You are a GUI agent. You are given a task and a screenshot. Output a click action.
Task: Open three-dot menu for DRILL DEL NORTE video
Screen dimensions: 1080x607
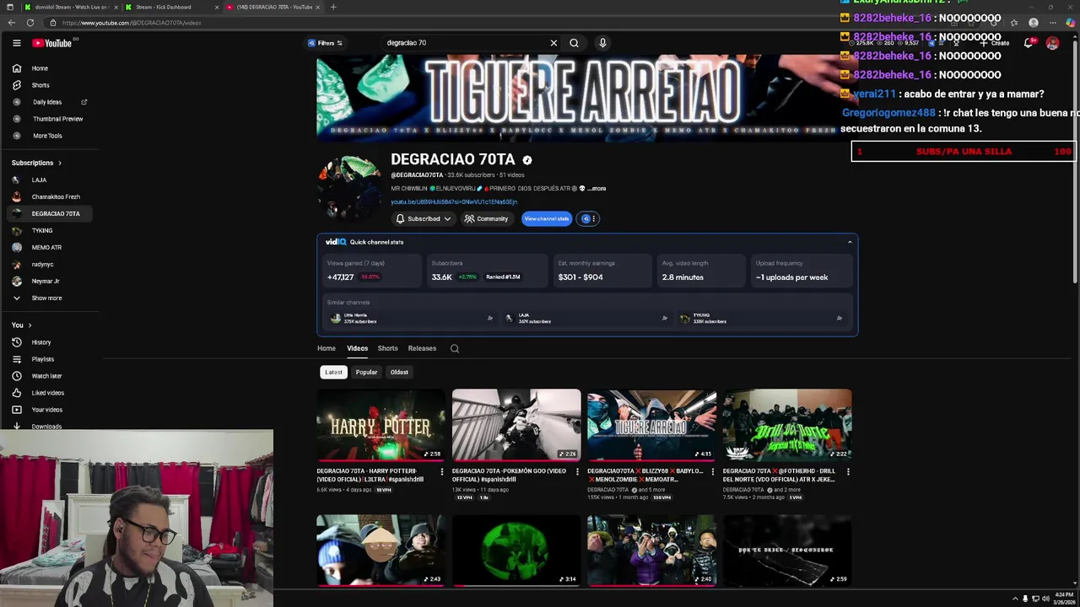[848, 472]
